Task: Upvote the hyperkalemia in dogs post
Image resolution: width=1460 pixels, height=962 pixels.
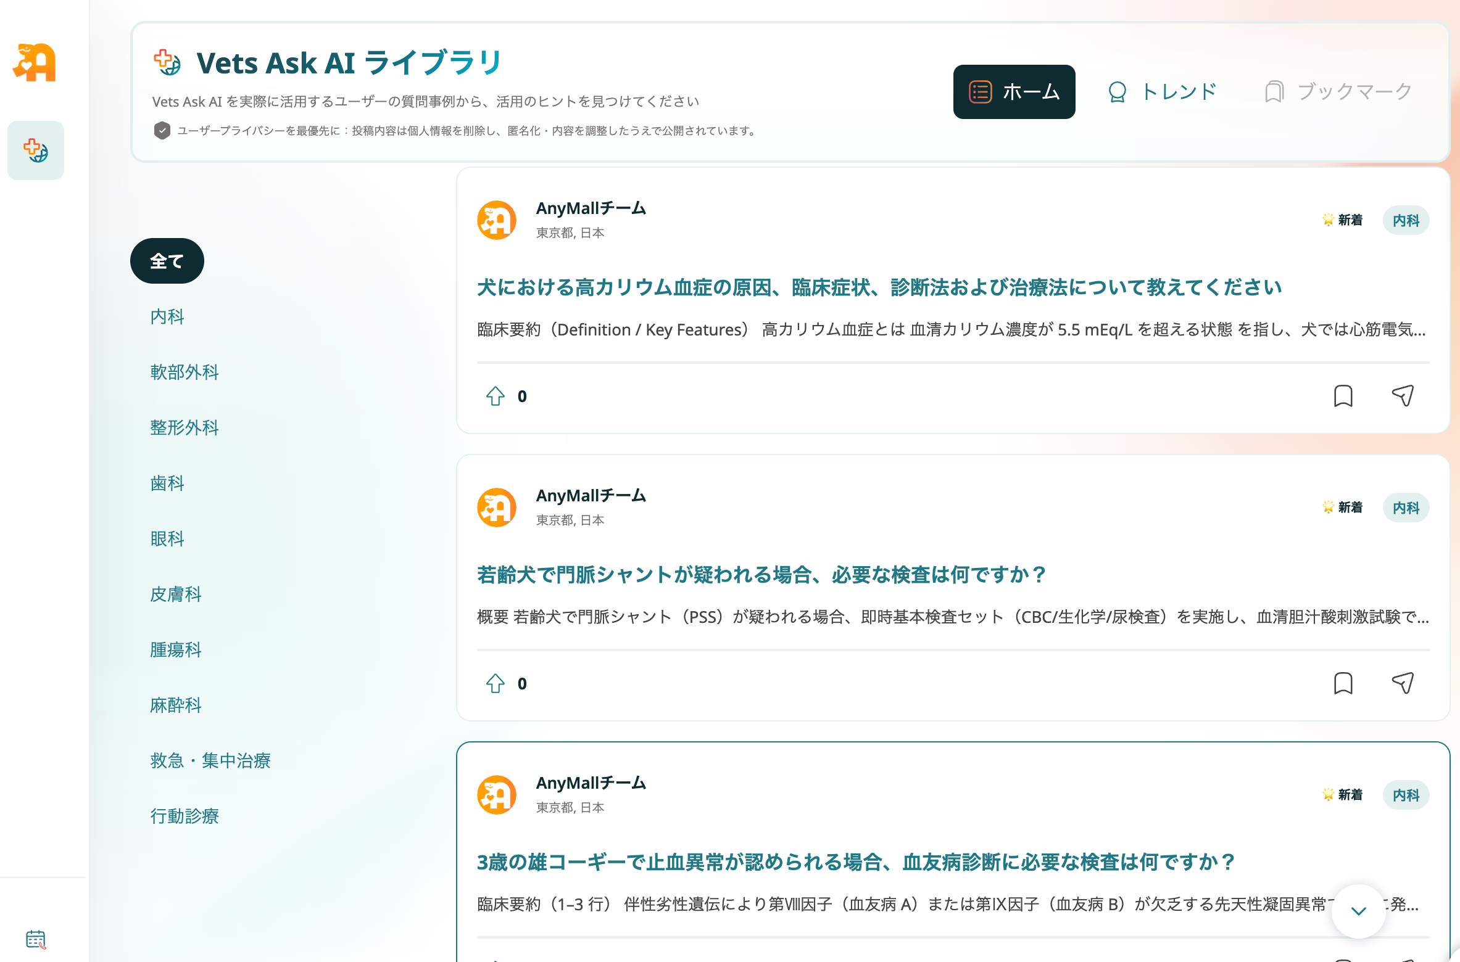Action: click(496, 396)
